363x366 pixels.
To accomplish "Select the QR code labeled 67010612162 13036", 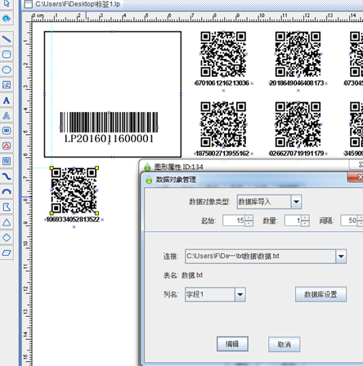I will pos(223,54).
